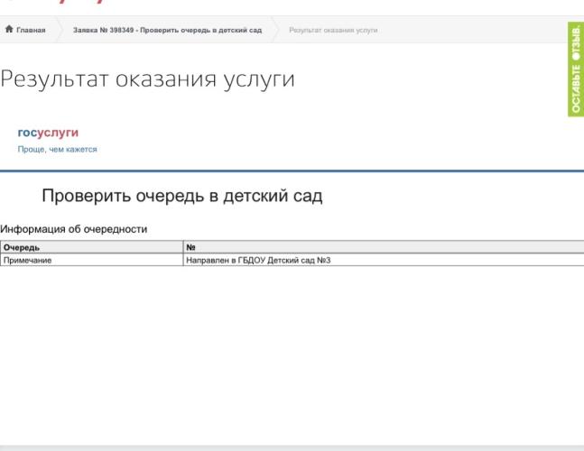Select the № table header cell

[384, 247]
